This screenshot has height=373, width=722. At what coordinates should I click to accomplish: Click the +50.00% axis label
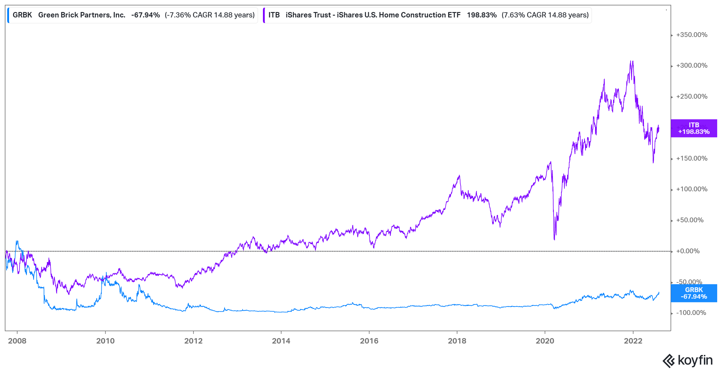tap(690, 220)
